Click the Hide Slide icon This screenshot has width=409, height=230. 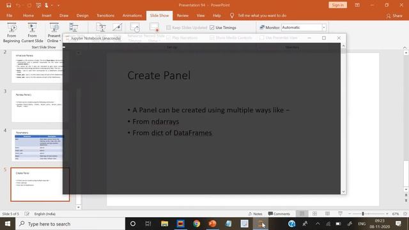[x=117, y=27]
